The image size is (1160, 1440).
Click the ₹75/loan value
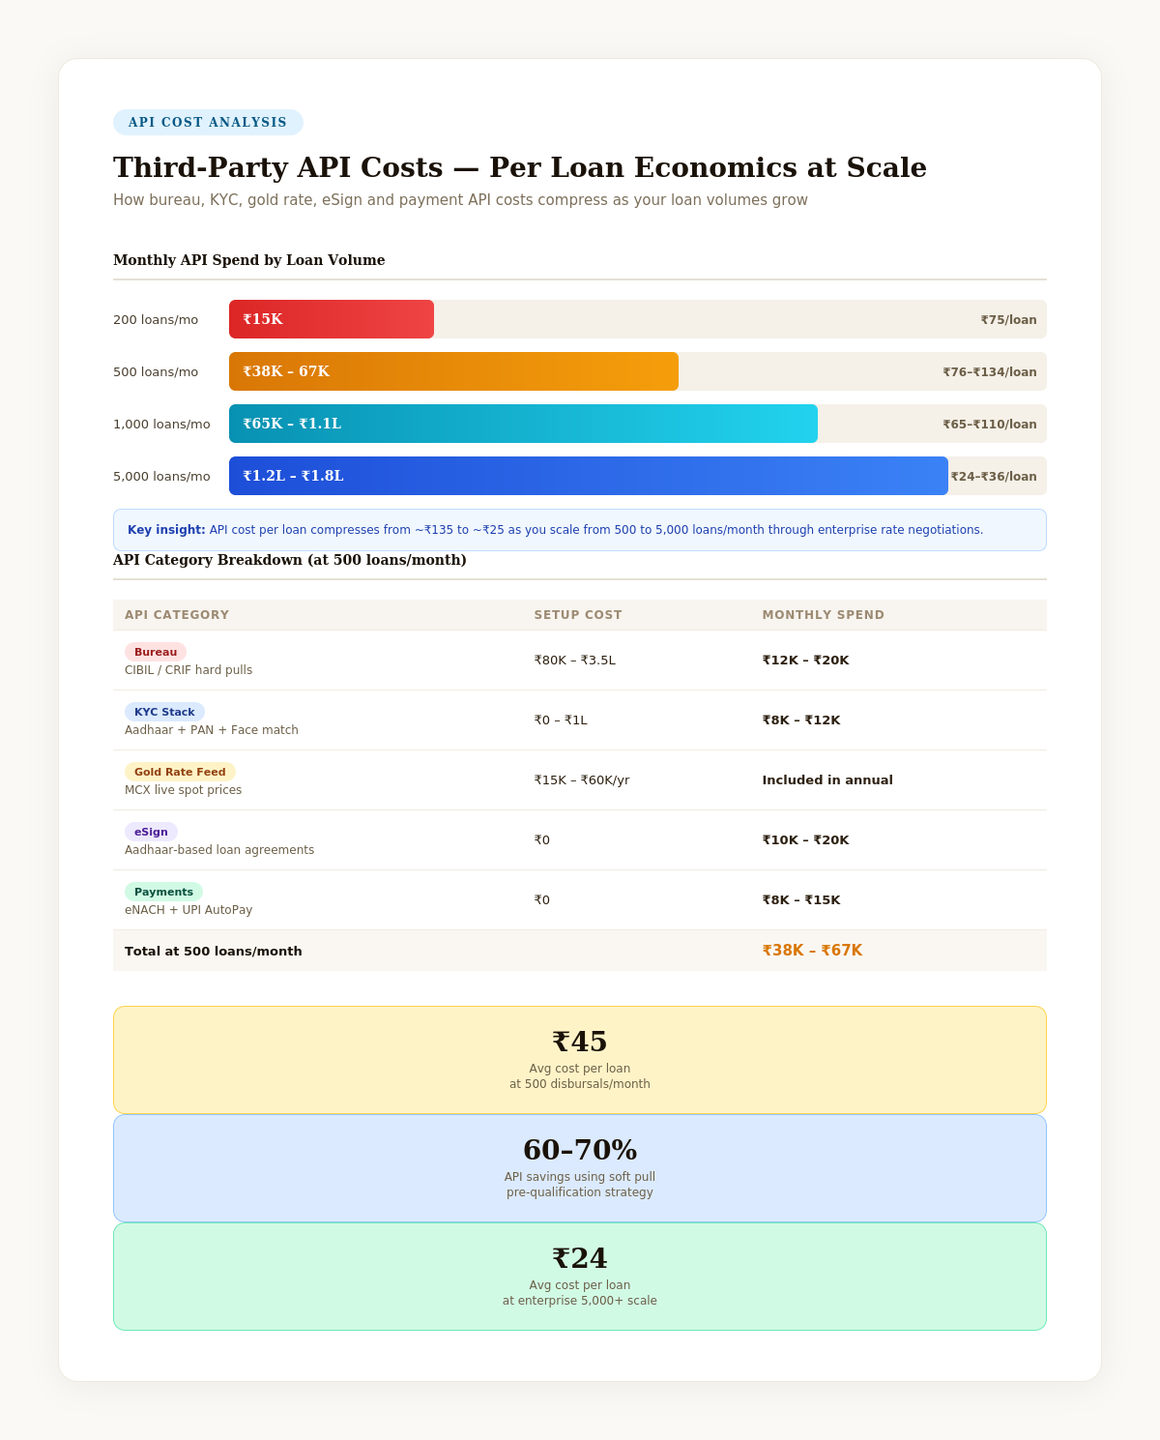1008,320
